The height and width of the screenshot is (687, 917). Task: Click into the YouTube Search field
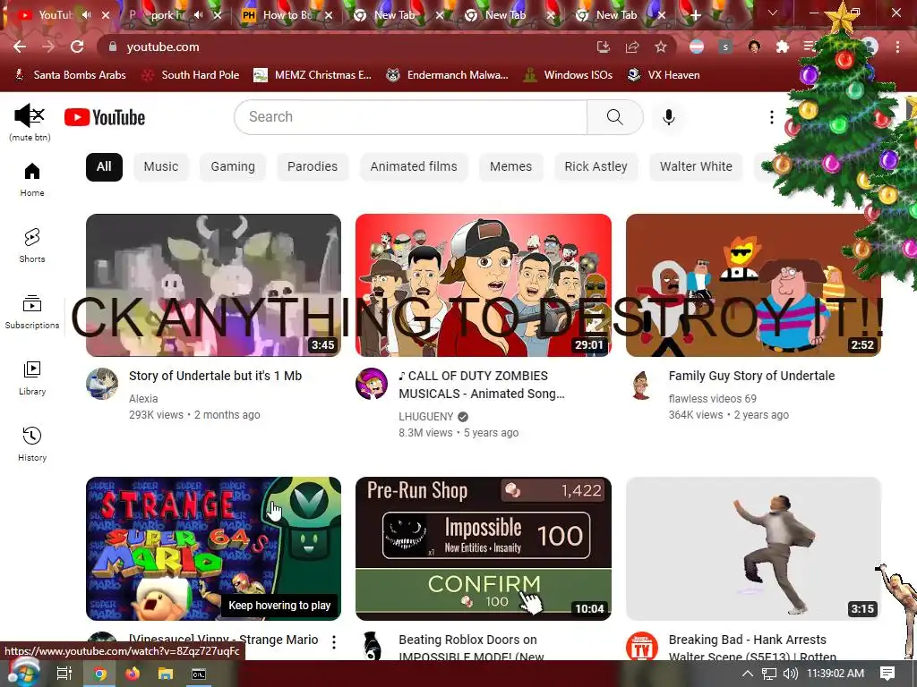coord(410,117)
